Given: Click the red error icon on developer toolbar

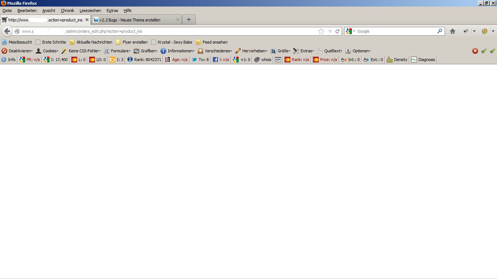Looking at the screenshot, I should coord(475,51).
